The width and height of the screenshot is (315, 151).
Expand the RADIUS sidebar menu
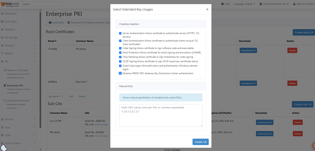pos(34,53)
